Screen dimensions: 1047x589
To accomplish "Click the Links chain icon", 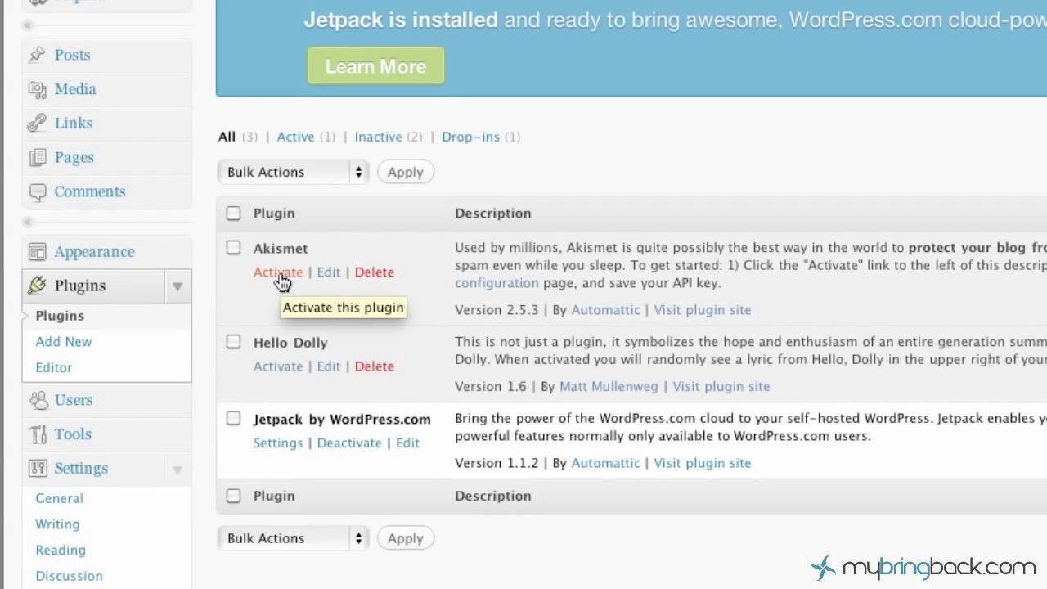I will (37, 124).
